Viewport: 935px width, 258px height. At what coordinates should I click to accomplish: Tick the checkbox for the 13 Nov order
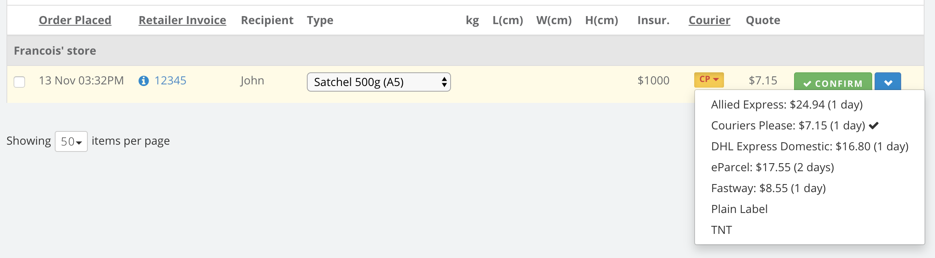point(19,82)
